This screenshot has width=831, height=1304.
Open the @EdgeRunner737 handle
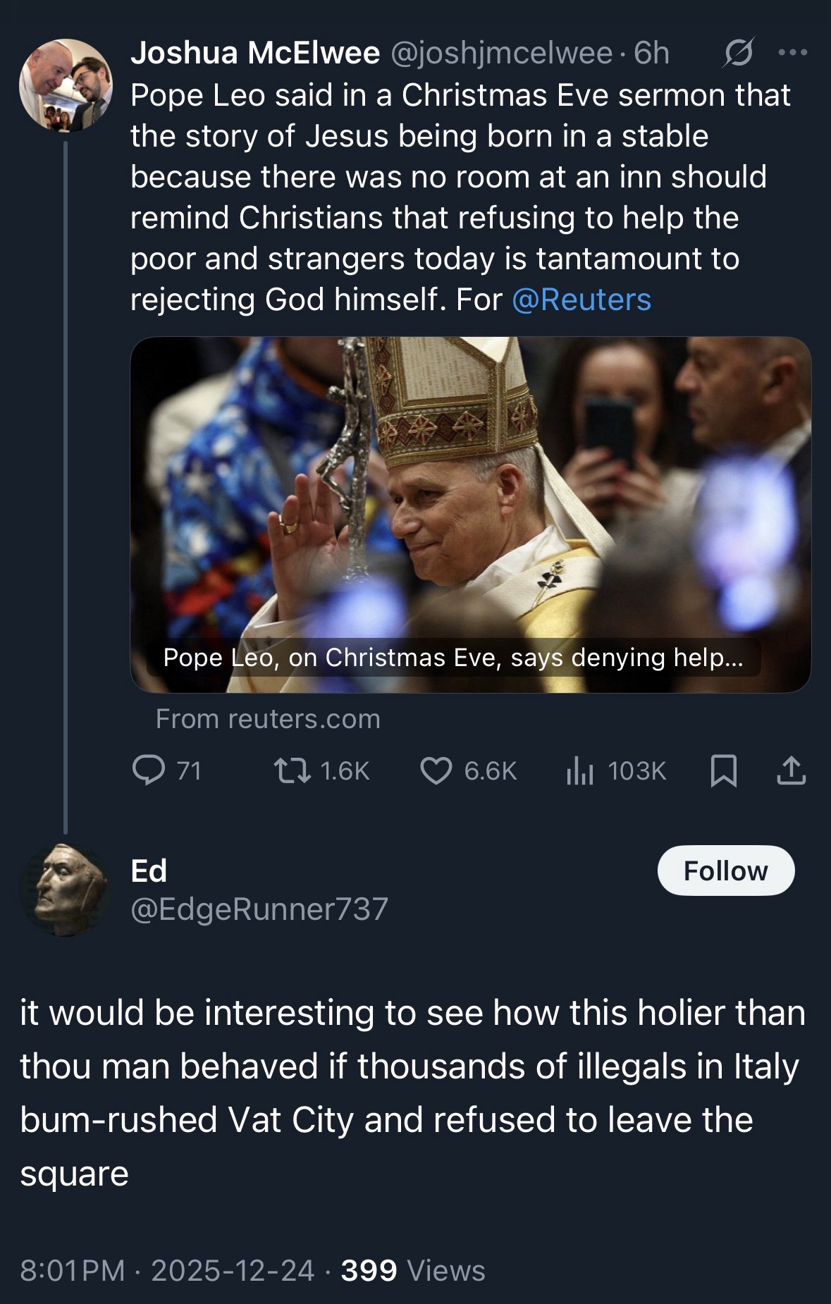(x=259, y=909)
